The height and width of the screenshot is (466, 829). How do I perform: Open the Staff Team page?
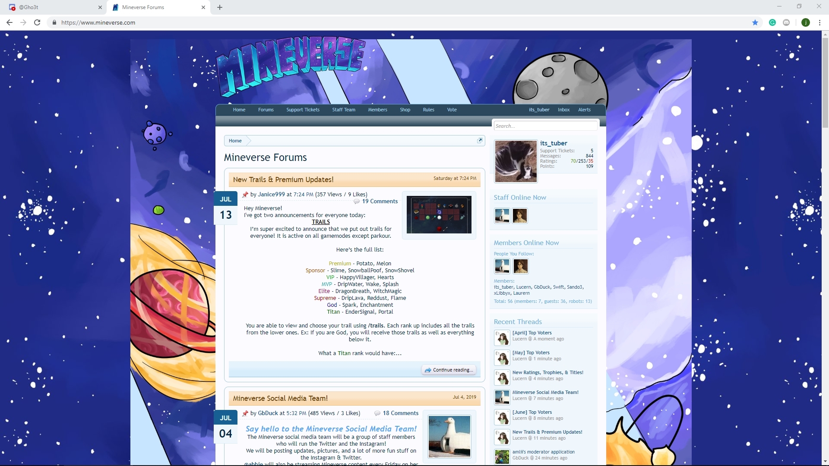[344, 110]
